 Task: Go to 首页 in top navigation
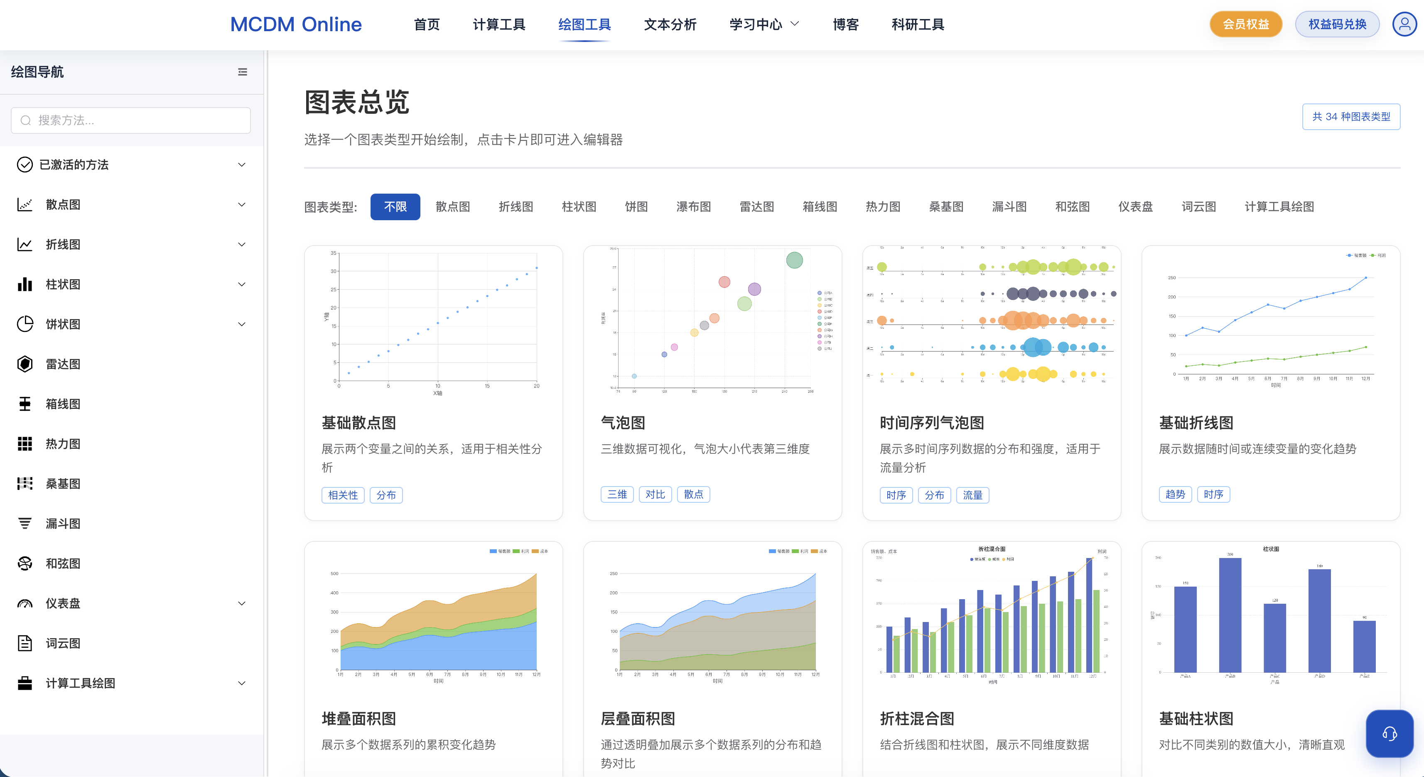coord(427,25)
